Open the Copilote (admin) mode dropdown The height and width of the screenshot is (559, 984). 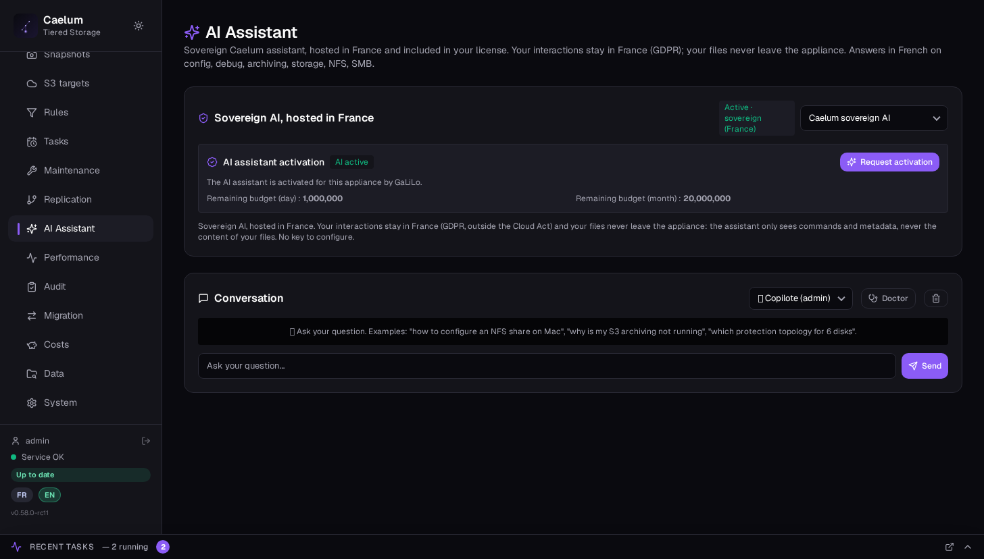click(x=801, y=298)
